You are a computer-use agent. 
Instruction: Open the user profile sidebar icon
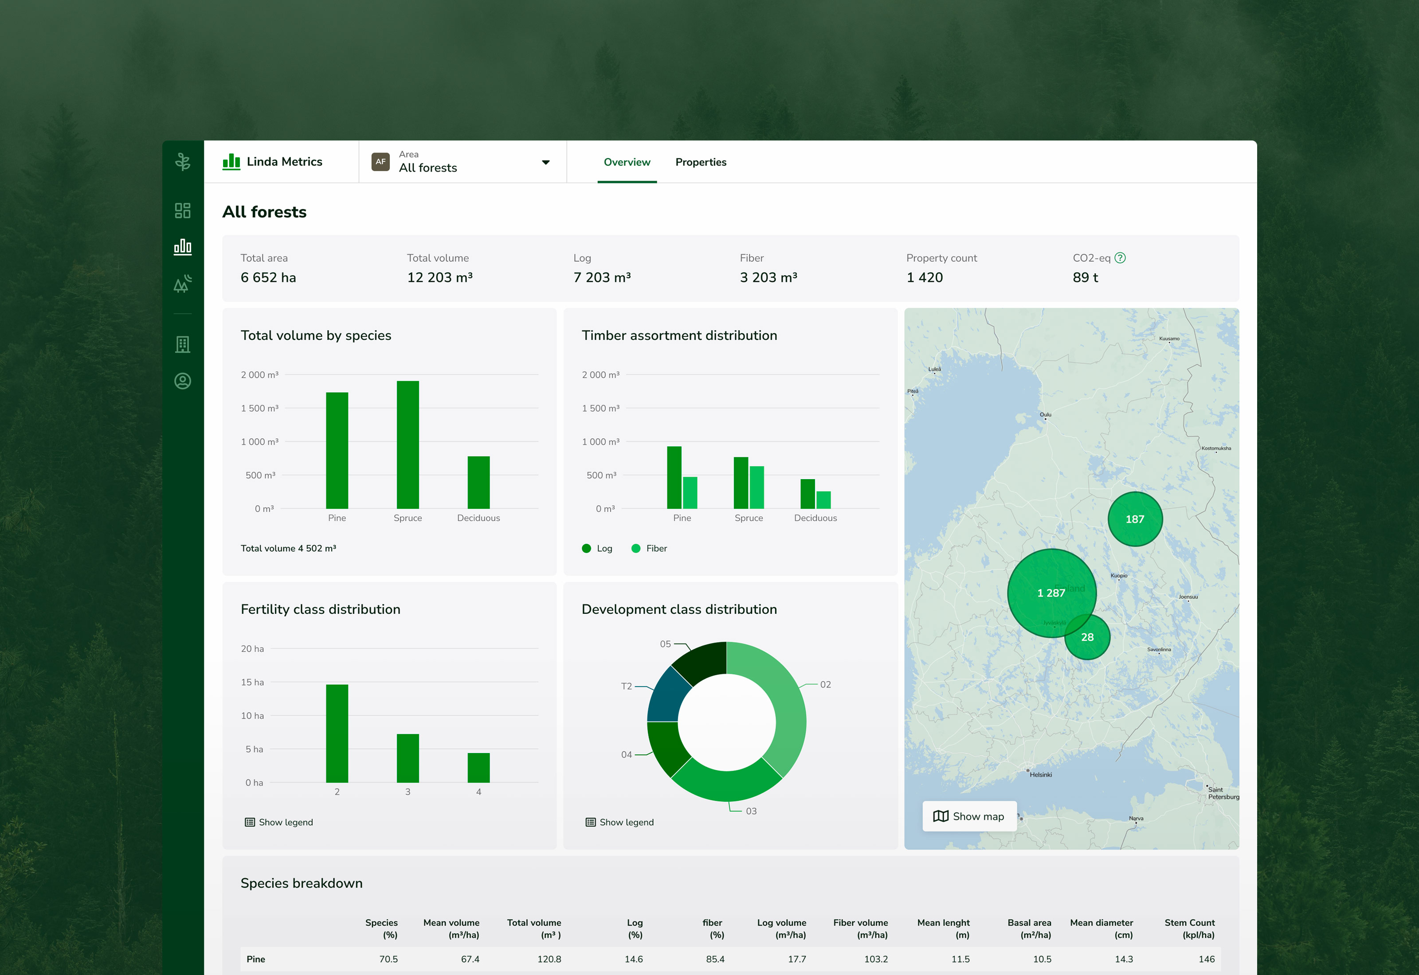(x=182, y=381)
